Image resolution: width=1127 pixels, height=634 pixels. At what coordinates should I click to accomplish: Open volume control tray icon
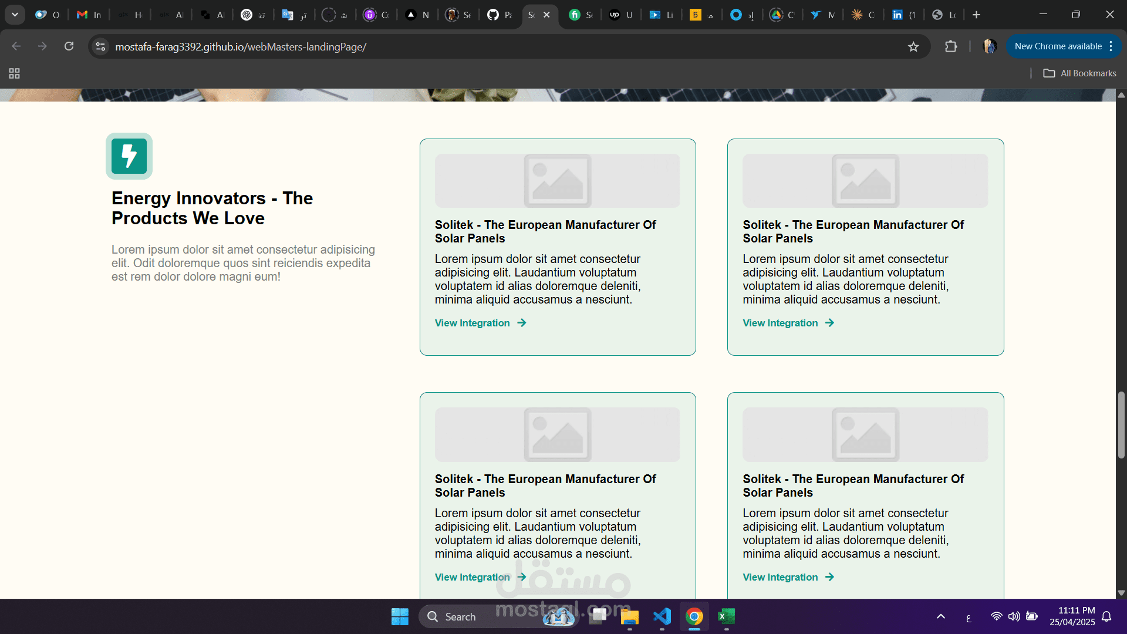click(x=1014, y=616)
